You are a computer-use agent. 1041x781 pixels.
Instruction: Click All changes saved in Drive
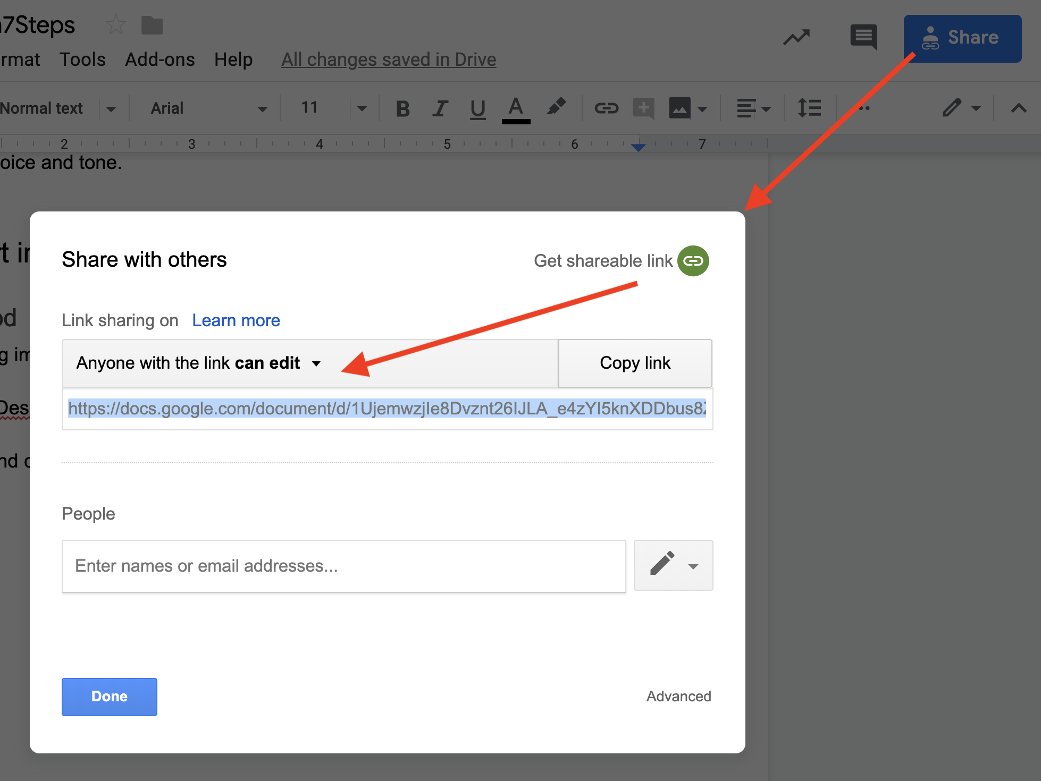[x=389, y=60]
